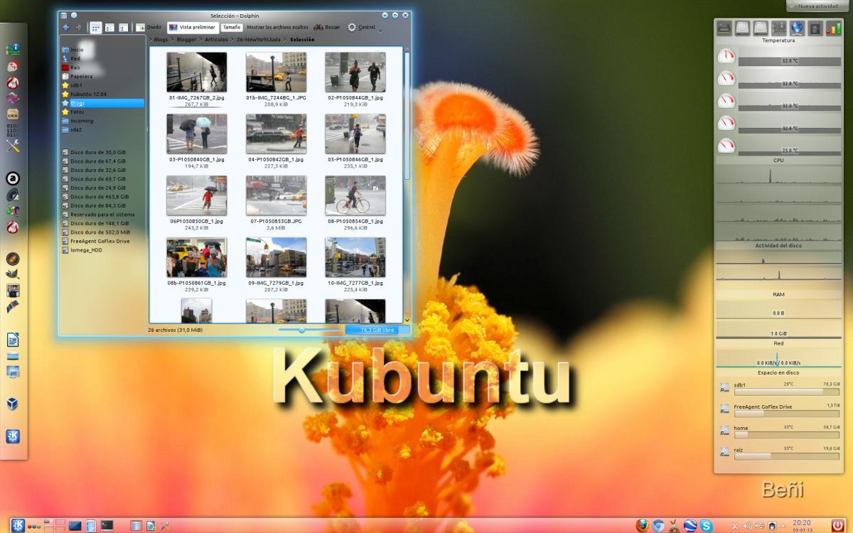This screenshot has width=853, height=533.
Task: Open the volume speaker tray icon
Action: (x=747, y=526)
